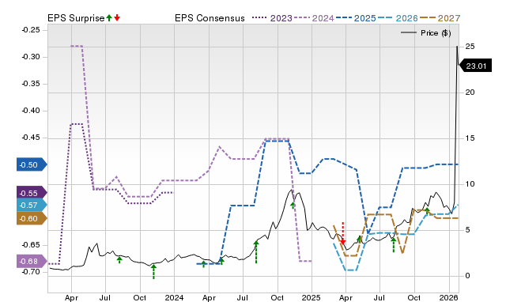
Task: Click the 25 price axis label
Action: point(470,47)
